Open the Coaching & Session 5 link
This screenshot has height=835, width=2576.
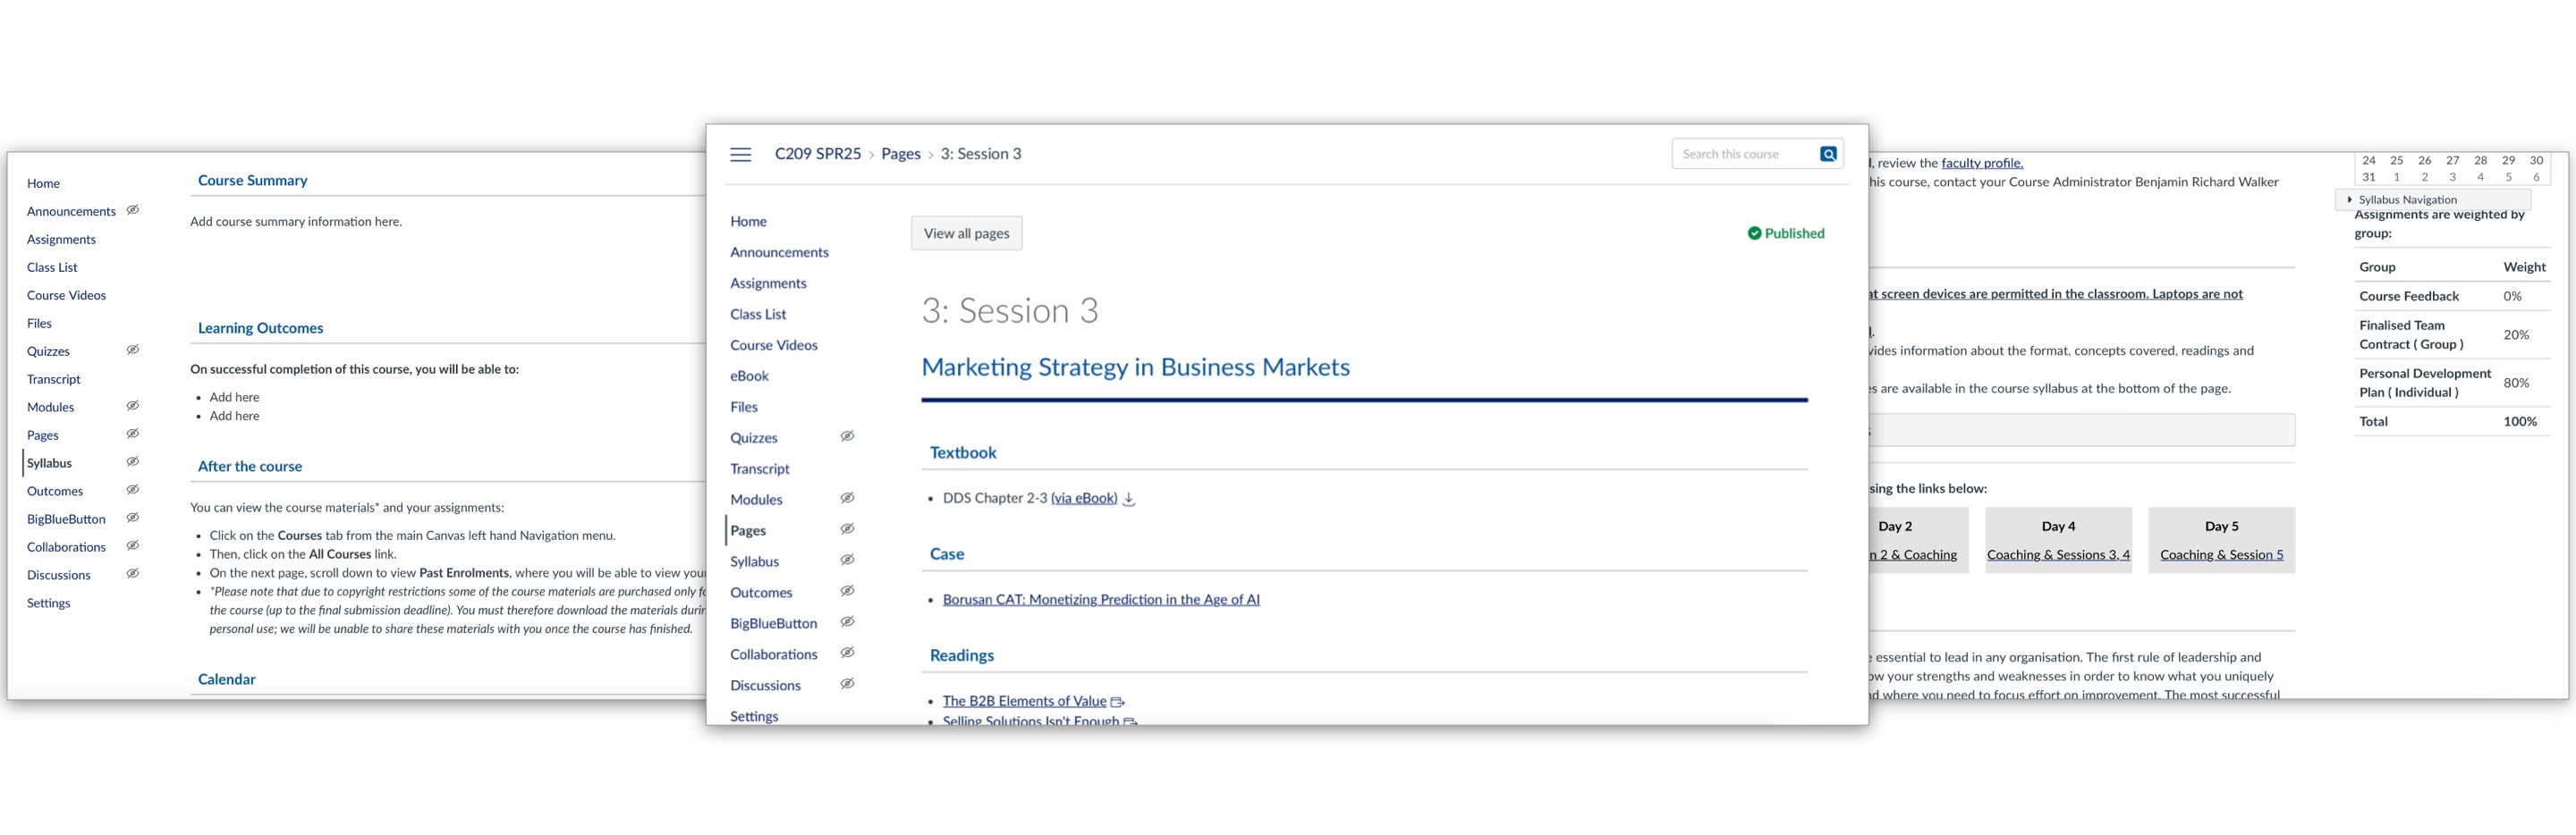(x=2221, y=555)
